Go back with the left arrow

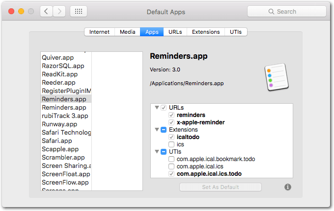pyautogui.click(x=46, y=11)
